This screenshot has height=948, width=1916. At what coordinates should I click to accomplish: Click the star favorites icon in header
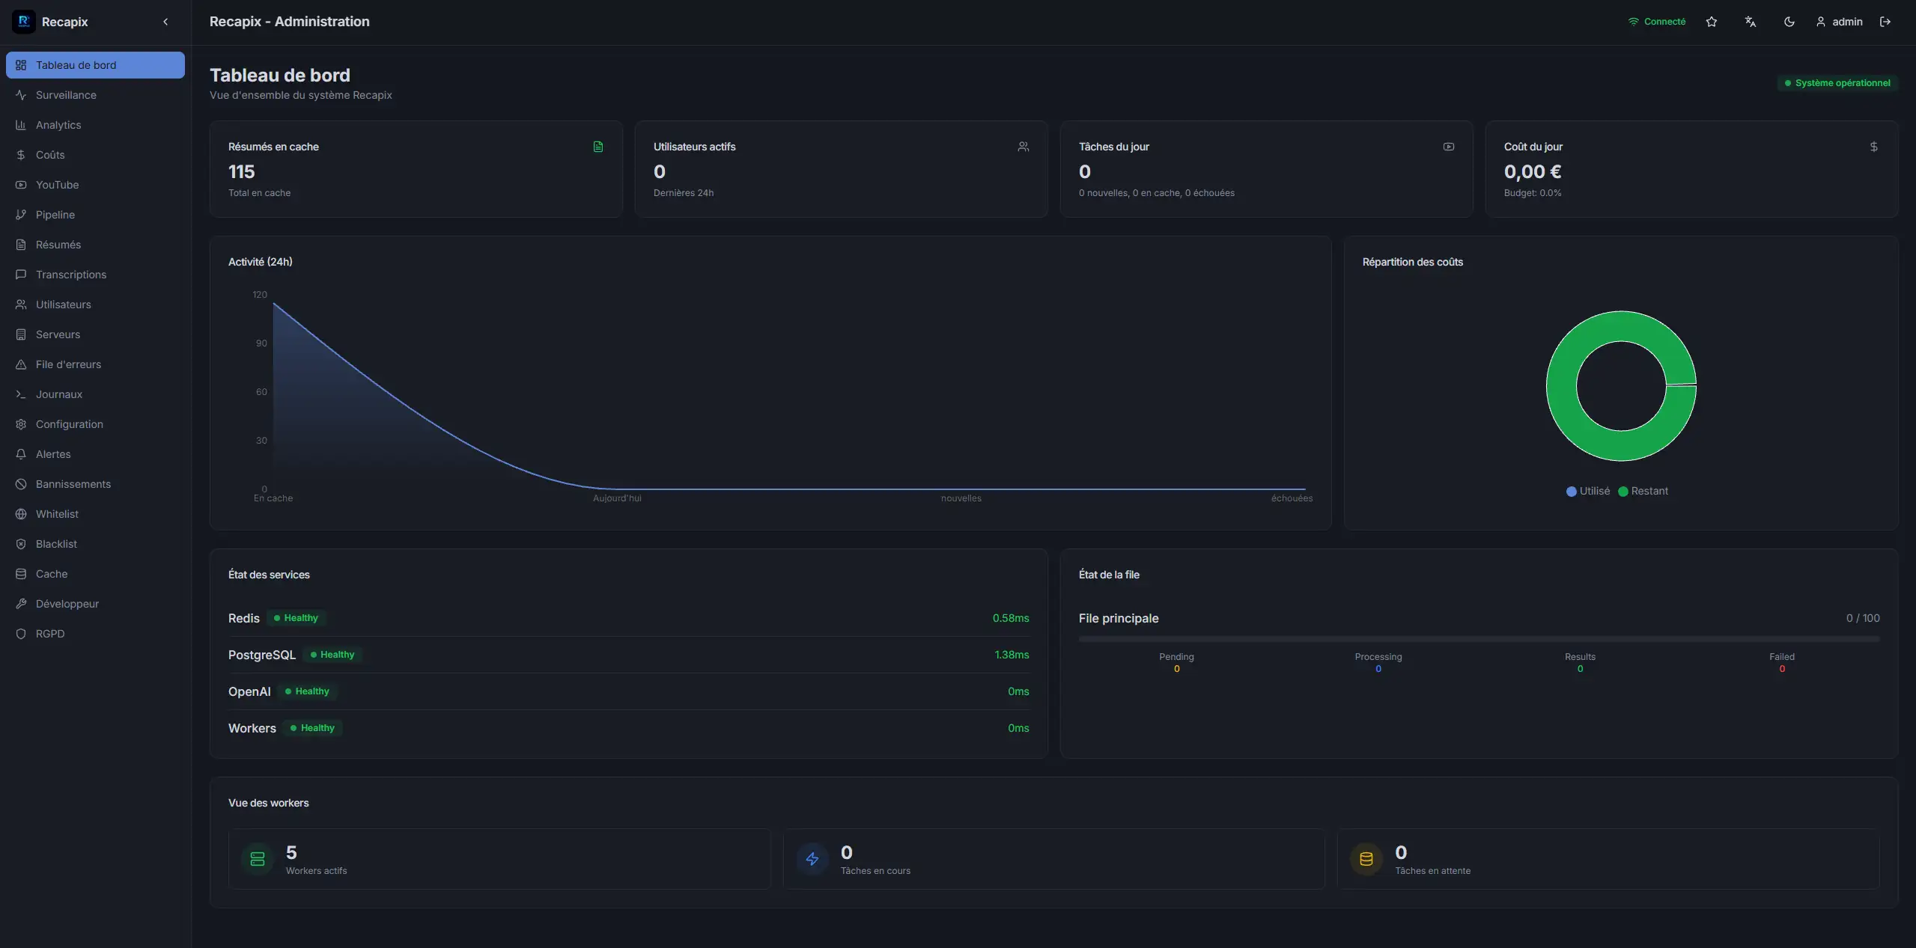[x=1711, y=22]
